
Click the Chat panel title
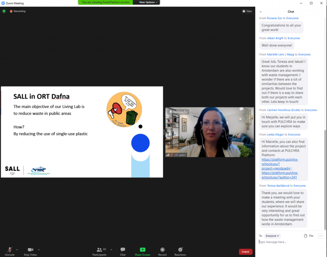(291, 12)
